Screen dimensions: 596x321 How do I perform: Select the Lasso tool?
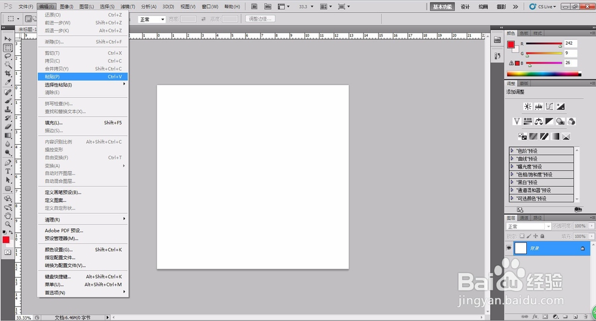8,56
